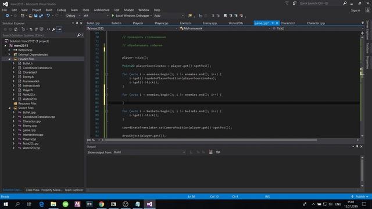
Task: Toggle Show All Files in Solution Explorer
Action: (x=41, y=29)
